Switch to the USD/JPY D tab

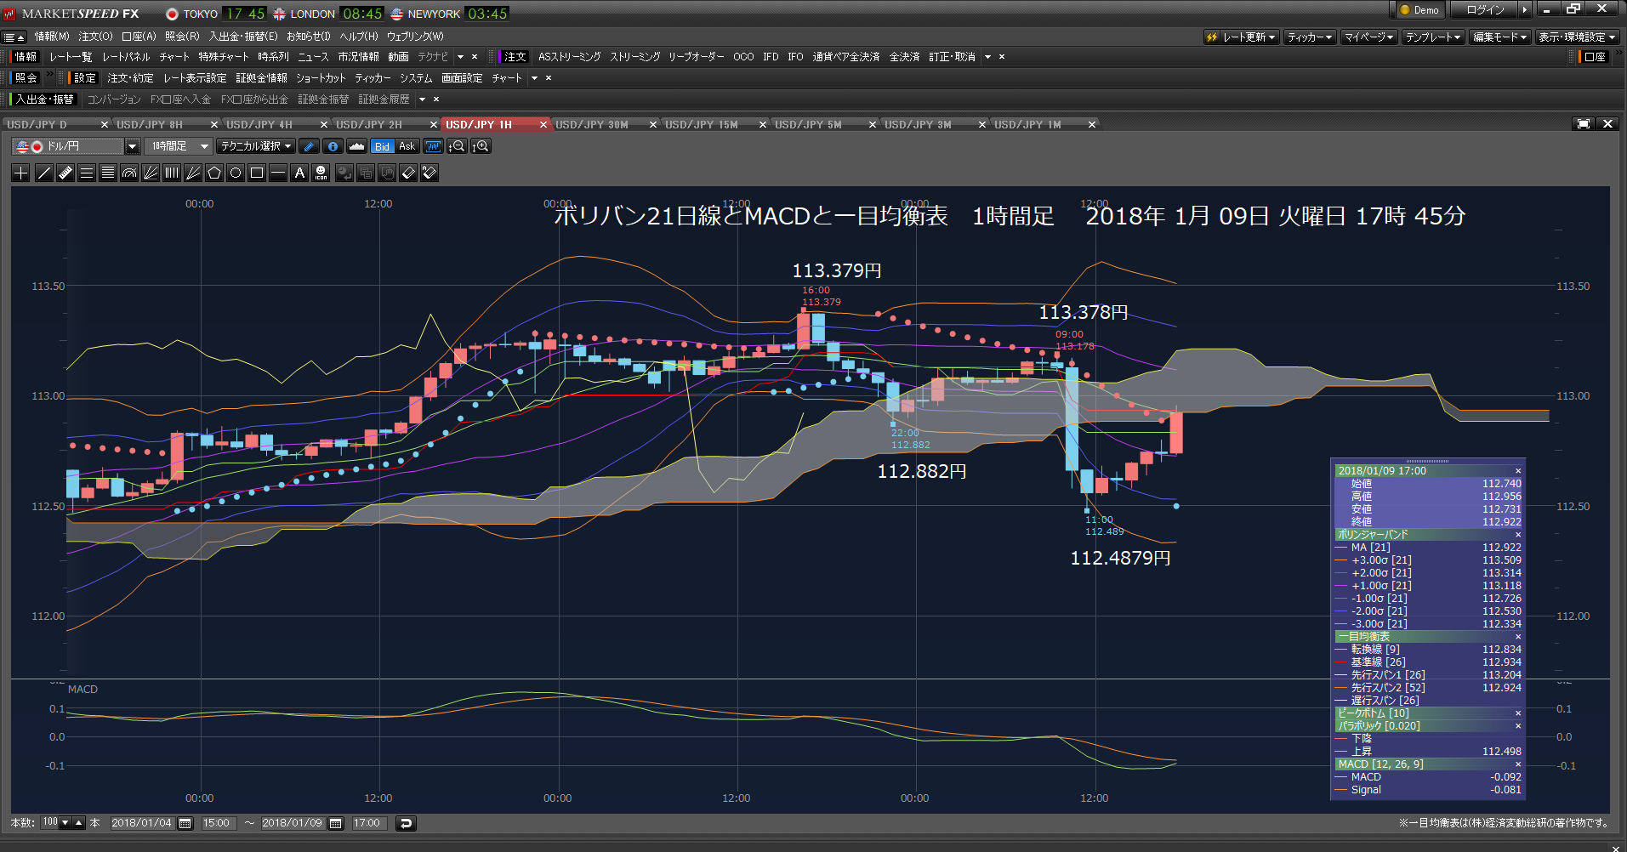[x=56, y=125]
